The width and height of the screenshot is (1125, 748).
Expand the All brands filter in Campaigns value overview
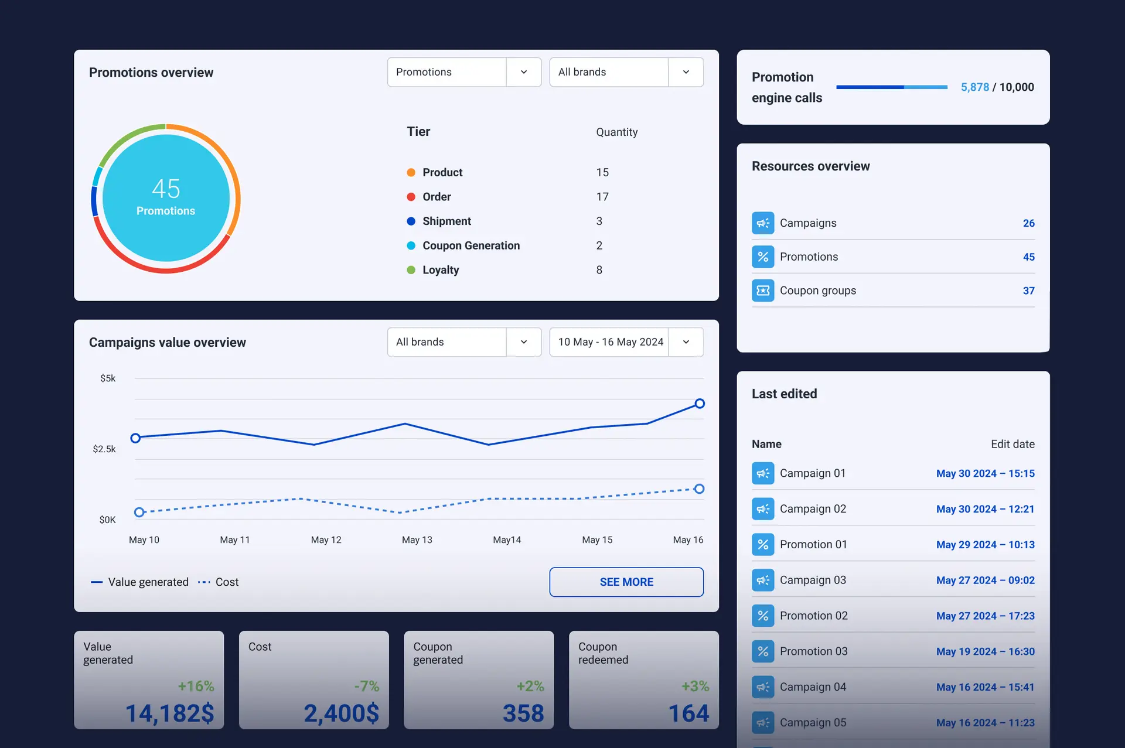(x=463, y=342)
